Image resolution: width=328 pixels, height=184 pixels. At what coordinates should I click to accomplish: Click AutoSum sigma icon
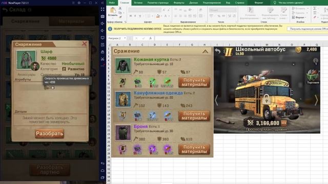314,8
